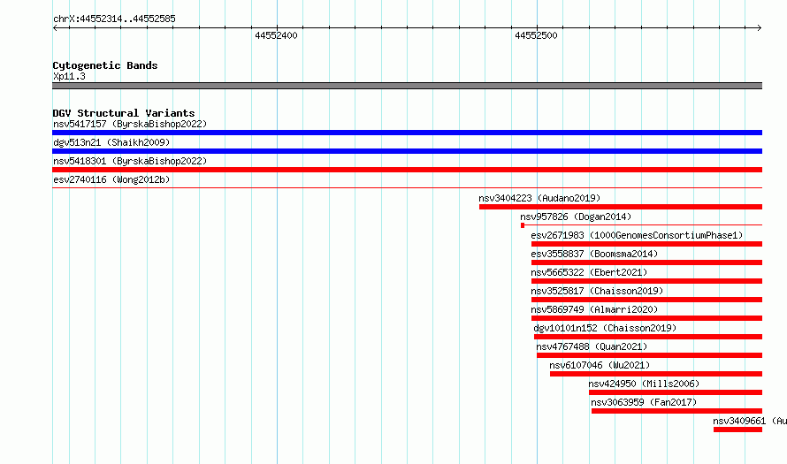Screen dimensions: 787x464
Task: Click the gray Xp11.3 cytogenetic band
Action: click(x=407, y=86)
